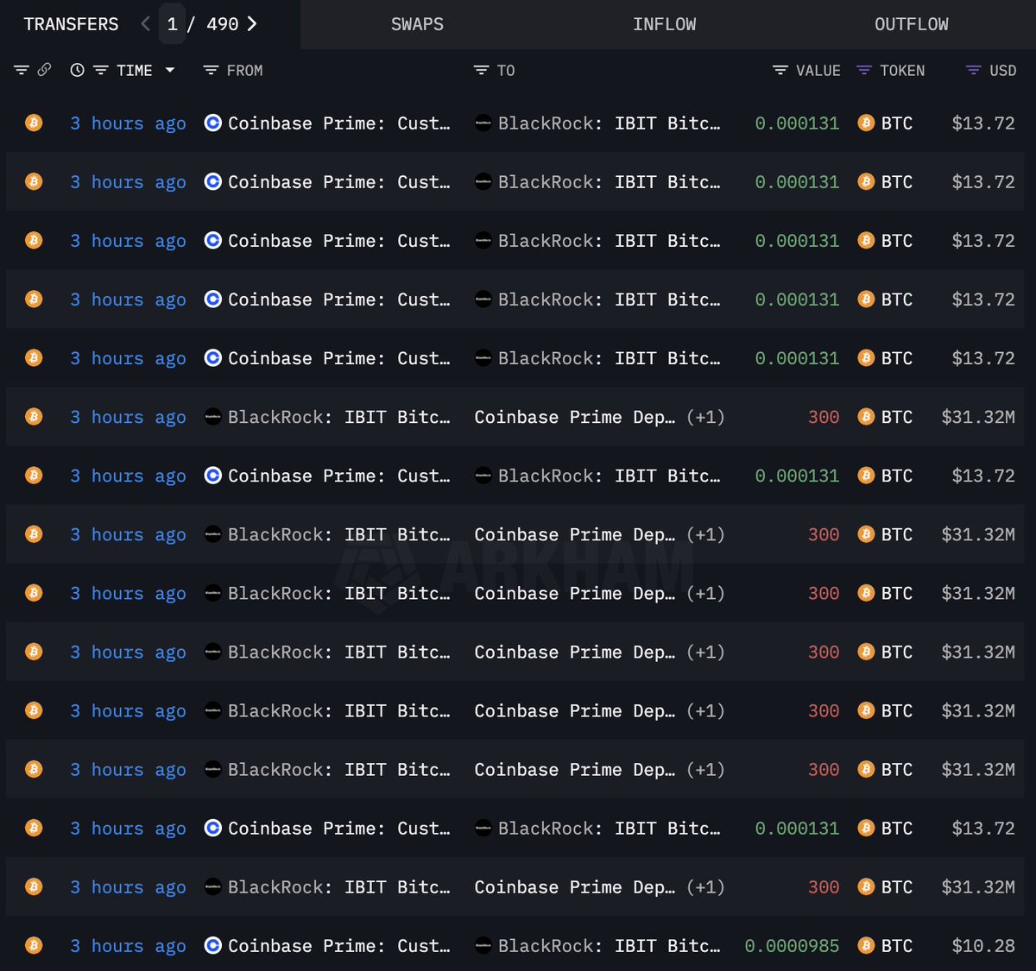Click the USD column header label
Screen dimensions: 1036x971
[x=1002, y=71]
